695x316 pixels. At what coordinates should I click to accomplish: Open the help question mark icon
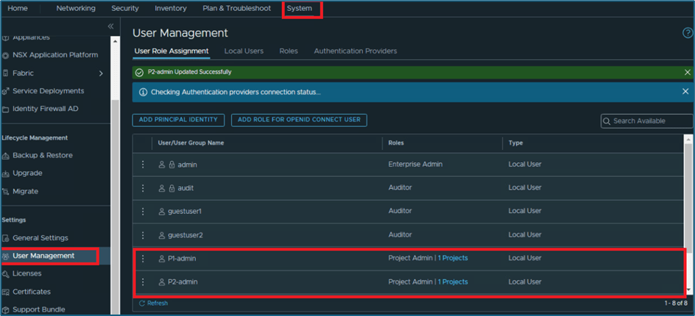688,33
